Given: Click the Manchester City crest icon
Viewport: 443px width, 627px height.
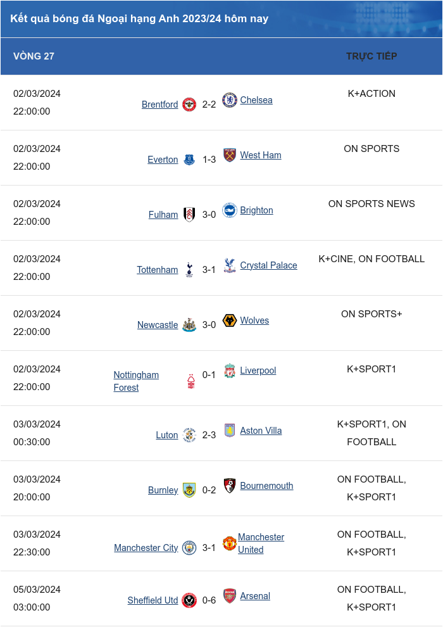Looking at the screenshot, I should (189, 547).
